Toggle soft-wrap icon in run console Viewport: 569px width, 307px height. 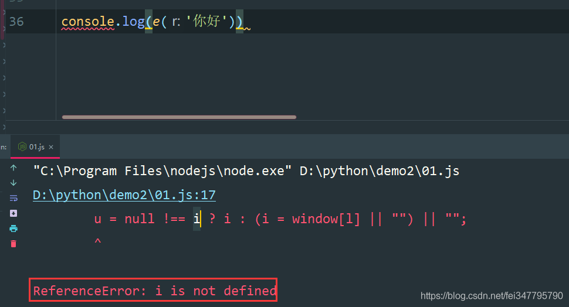pos(13,198)
